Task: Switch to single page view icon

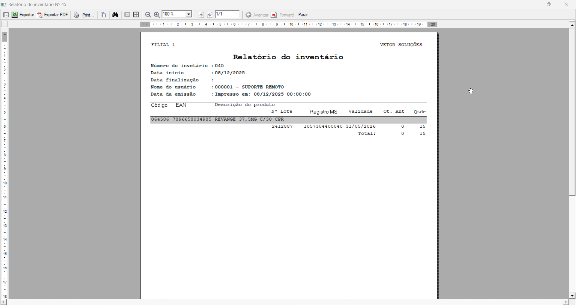Action: (x=127, y=15)
